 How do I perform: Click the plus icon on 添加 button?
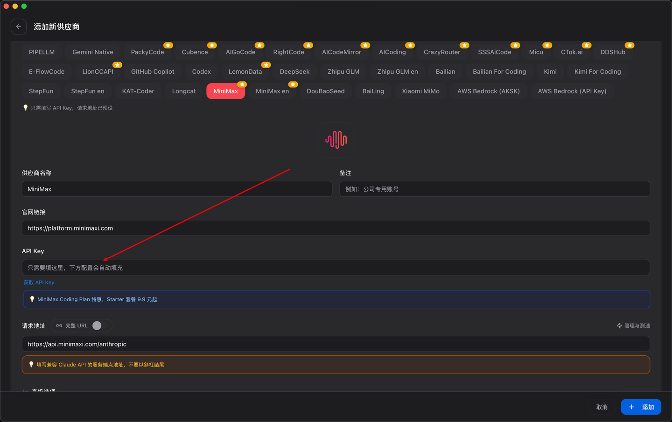tap(631, 407)
